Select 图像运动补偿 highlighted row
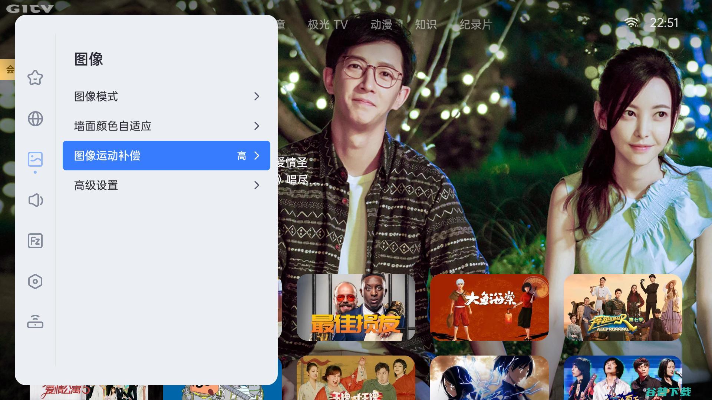Screen dimensions: 712x400 [x=167, y=156]
